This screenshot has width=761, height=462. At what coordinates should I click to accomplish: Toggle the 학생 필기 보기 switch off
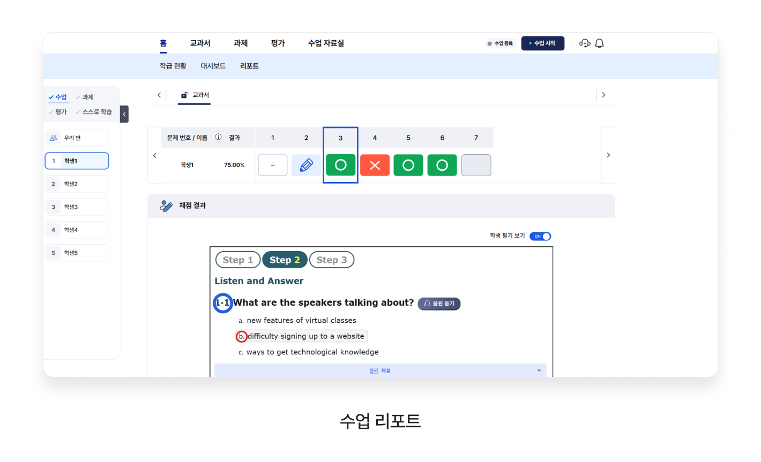point(540,236)
